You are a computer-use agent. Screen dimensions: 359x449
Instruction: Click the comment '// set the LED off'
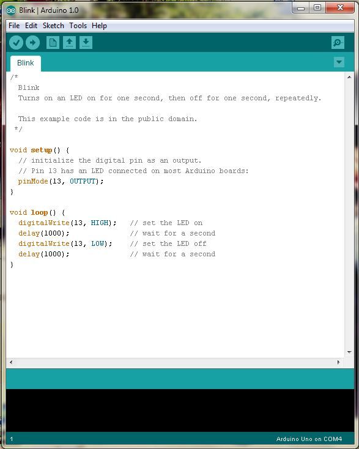[x=168, y=243]
